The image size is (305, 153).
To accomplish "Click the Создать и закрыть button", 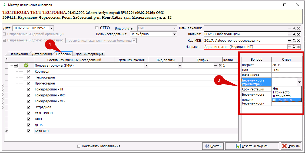I will [x=252, y=146].
